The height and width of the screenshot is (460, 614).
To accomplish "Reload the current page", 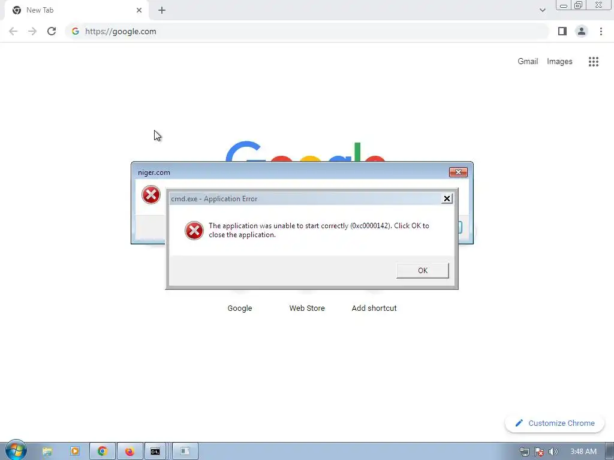I will pos(52,31).
